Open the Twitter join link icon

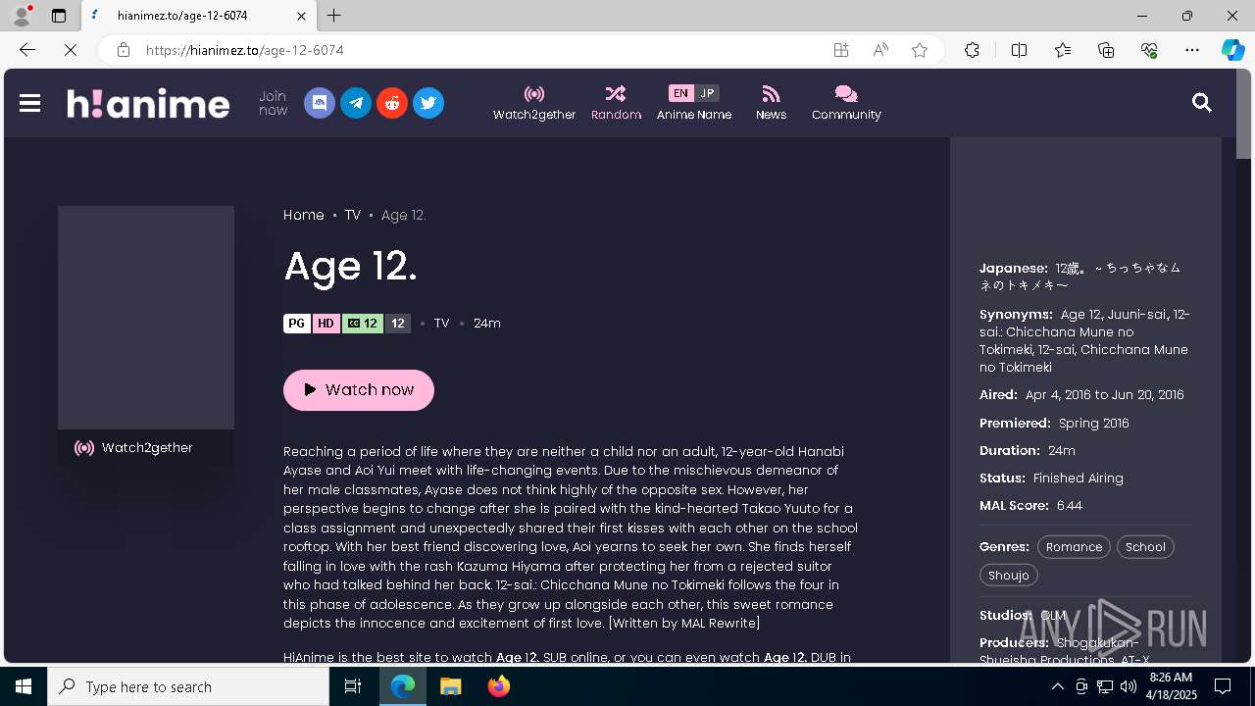(428, 103)
